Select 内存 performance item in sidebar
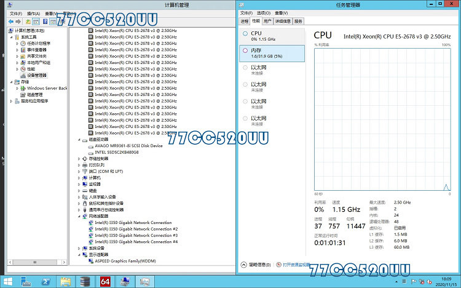The height and width of the screenshot is (288, 461). (x=272, y=54)
